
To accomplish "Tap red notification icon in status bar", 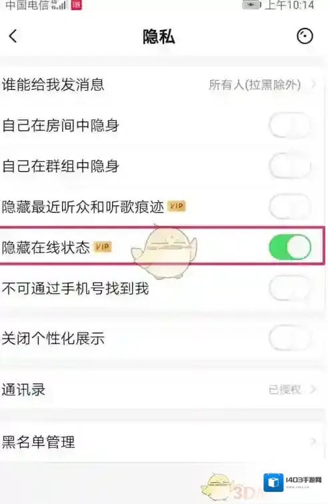I will point(76,5).
